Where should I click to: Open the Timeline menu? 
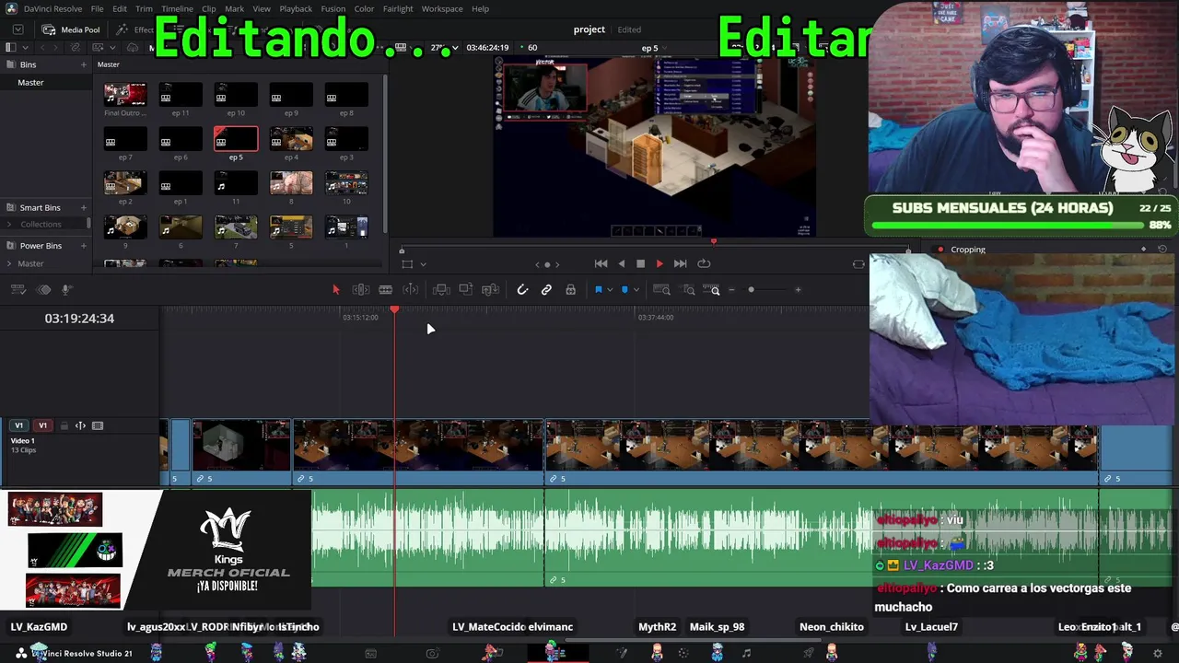tap(177, 8)
